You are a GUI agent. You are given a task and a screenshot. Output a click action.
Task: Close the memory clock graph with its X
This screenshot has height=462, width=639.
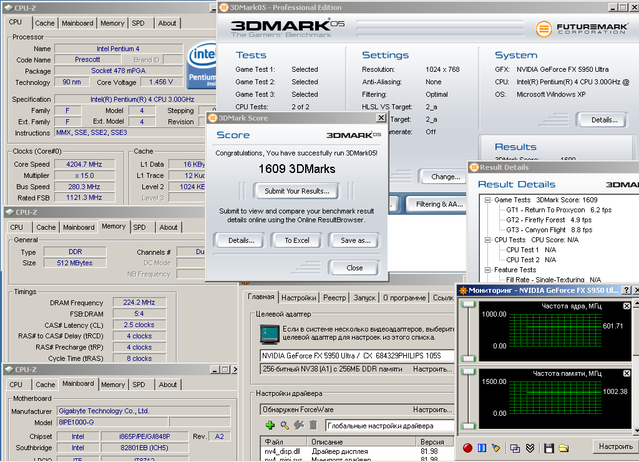click(x=627, y=373)
